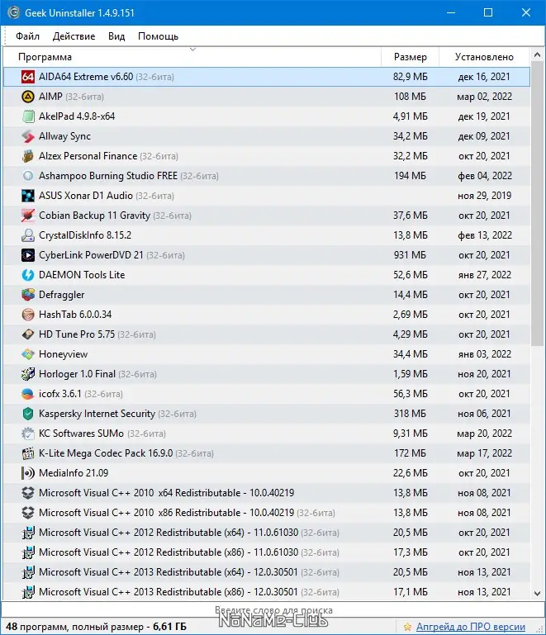Screen dimensions: 546x635
Task: Click the HD Tune Pro icon
Action: click(x=28, y=334)
